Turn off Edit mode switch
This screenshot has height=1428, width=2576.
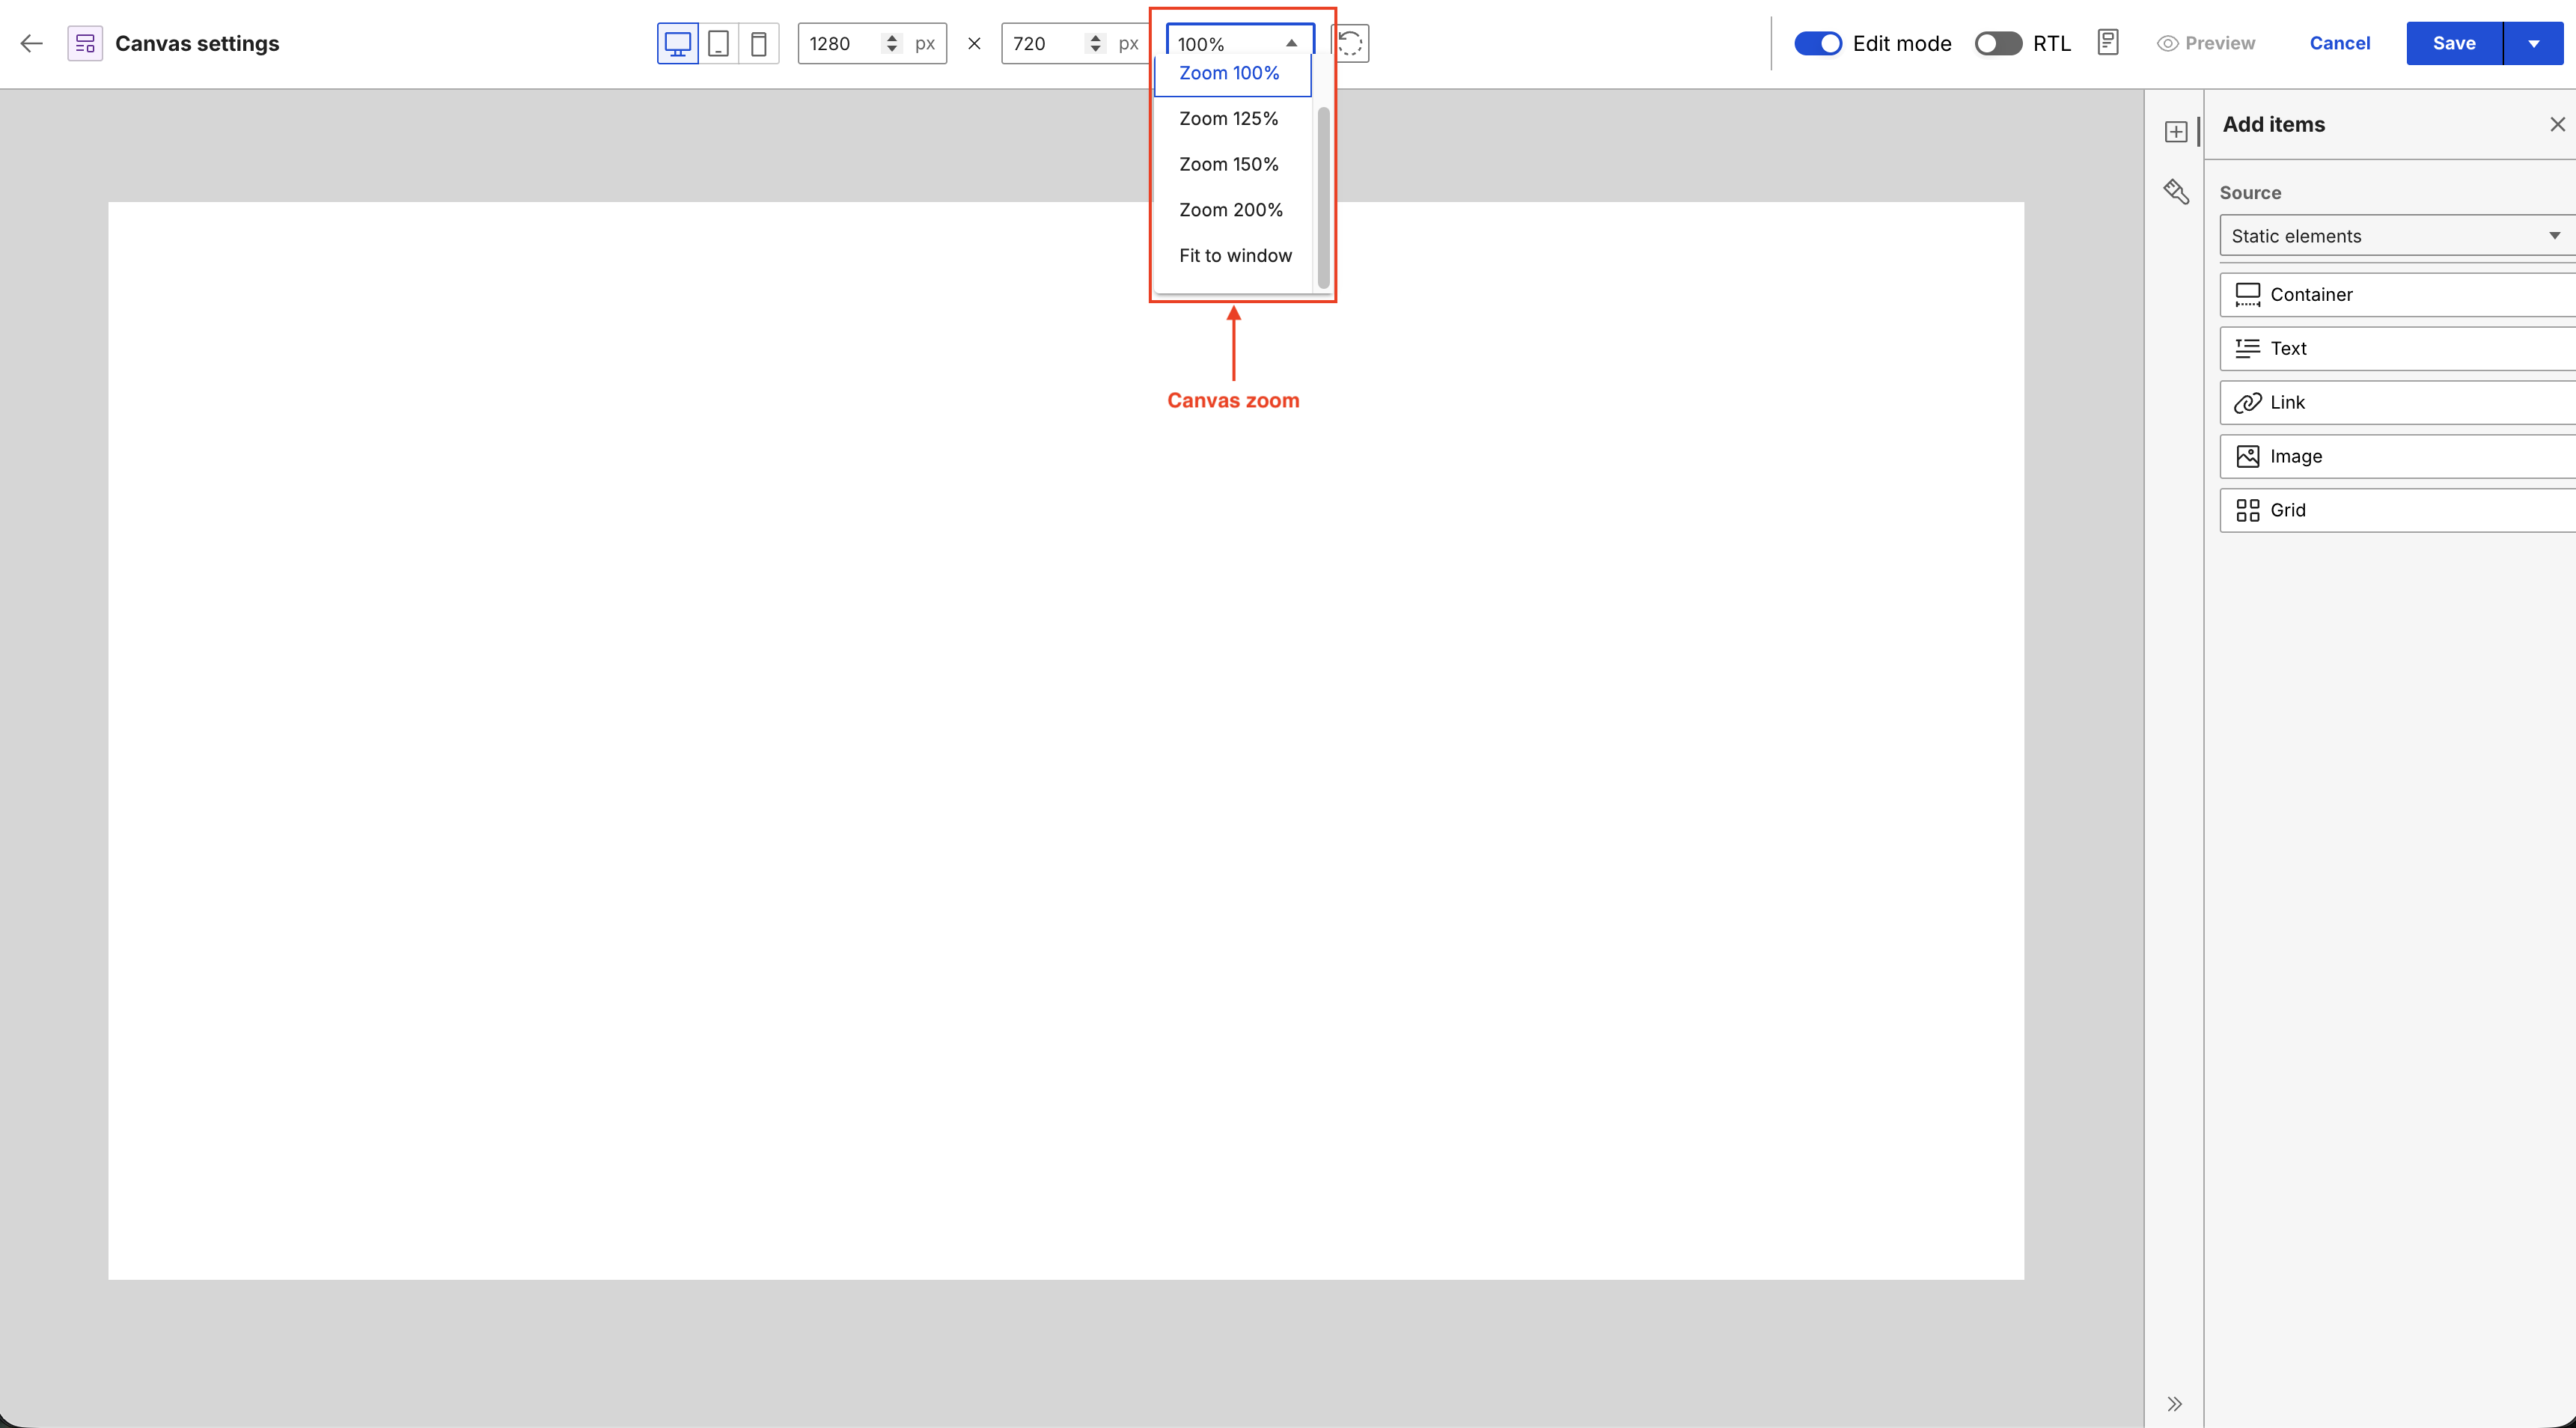point(1818,43)
